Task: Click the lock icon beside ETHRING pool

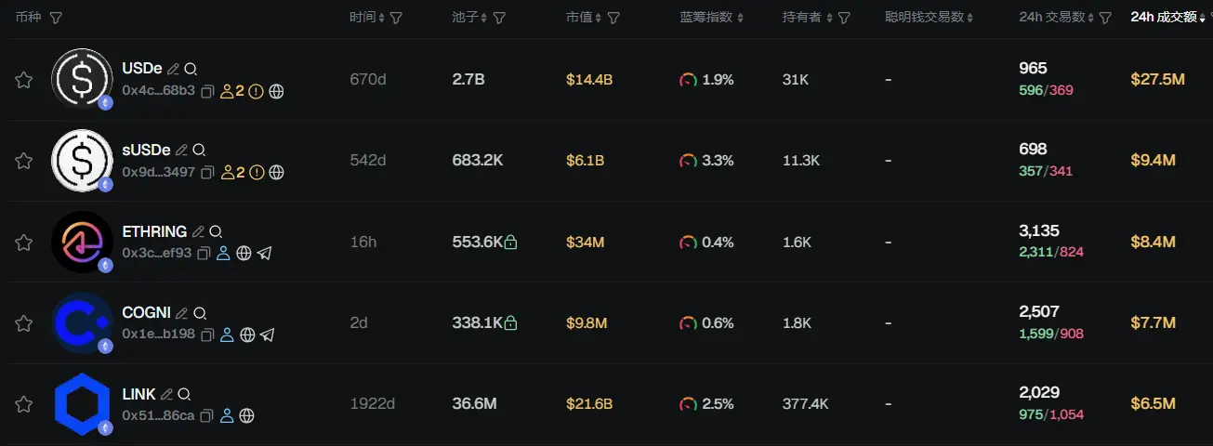Action: pos(510,242)
